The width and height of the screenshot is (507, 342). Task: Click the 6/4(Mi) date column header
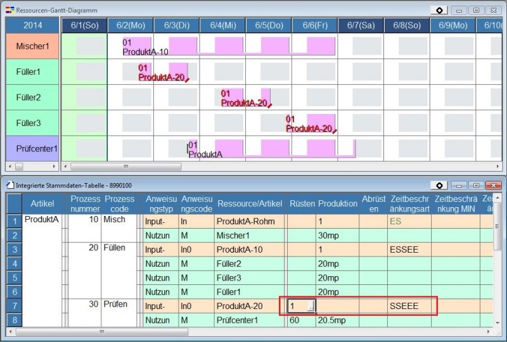tap(222, 25)
